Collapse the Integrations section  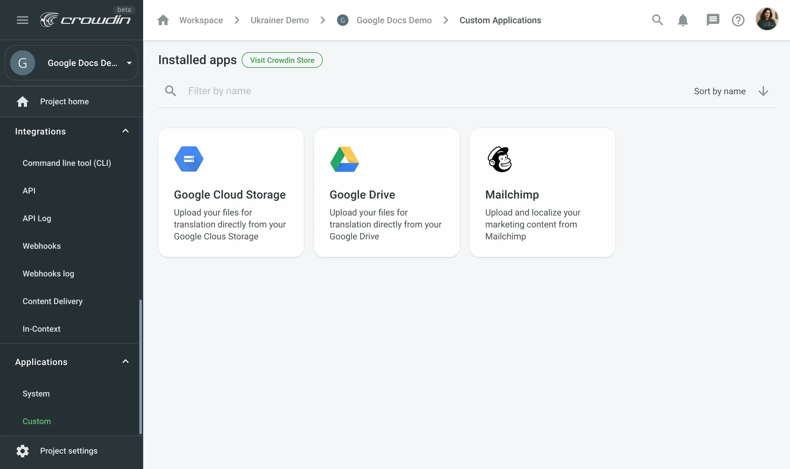(x=125, y=131)
